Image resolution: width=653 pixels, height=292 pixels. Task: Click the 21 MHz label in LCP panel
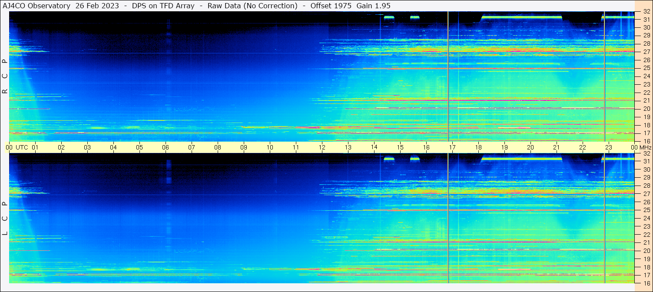click(x=646, y=242)
